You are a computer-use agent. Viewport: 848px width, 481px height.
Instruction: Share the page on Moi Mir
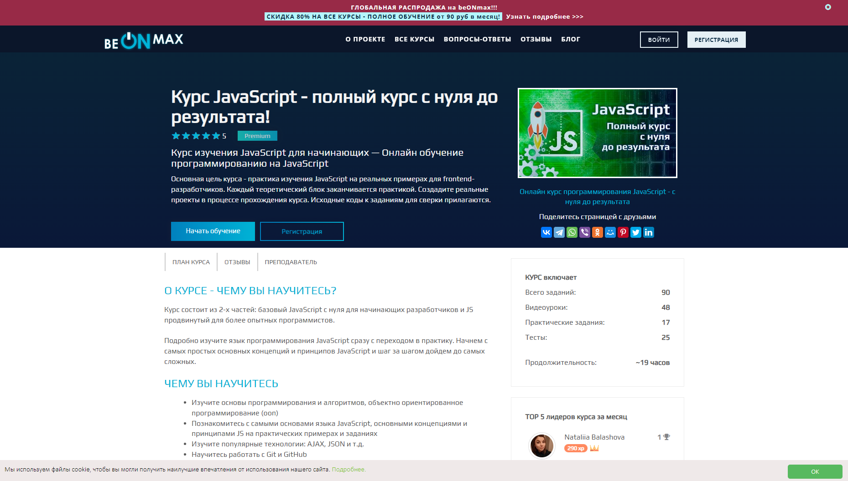610,232
